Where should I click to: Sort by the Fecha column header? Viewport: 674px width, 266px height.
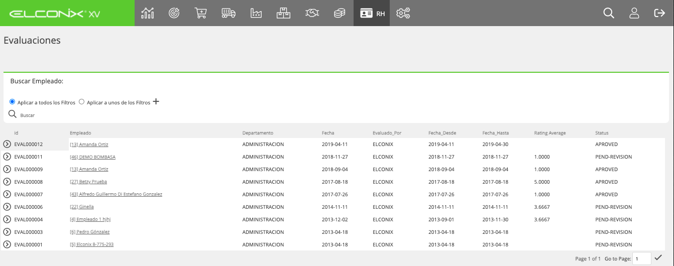tap(328, 133)
